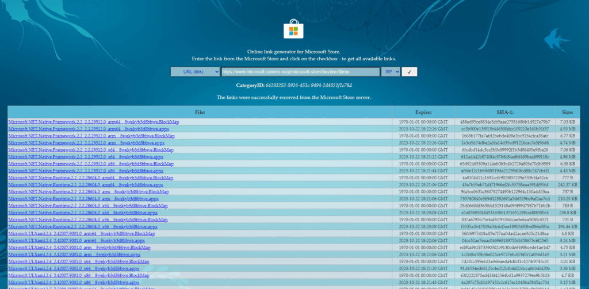Download NET.Native.Runtime 2.2.28604.0 arm BlockMap file

click(88, 192)
